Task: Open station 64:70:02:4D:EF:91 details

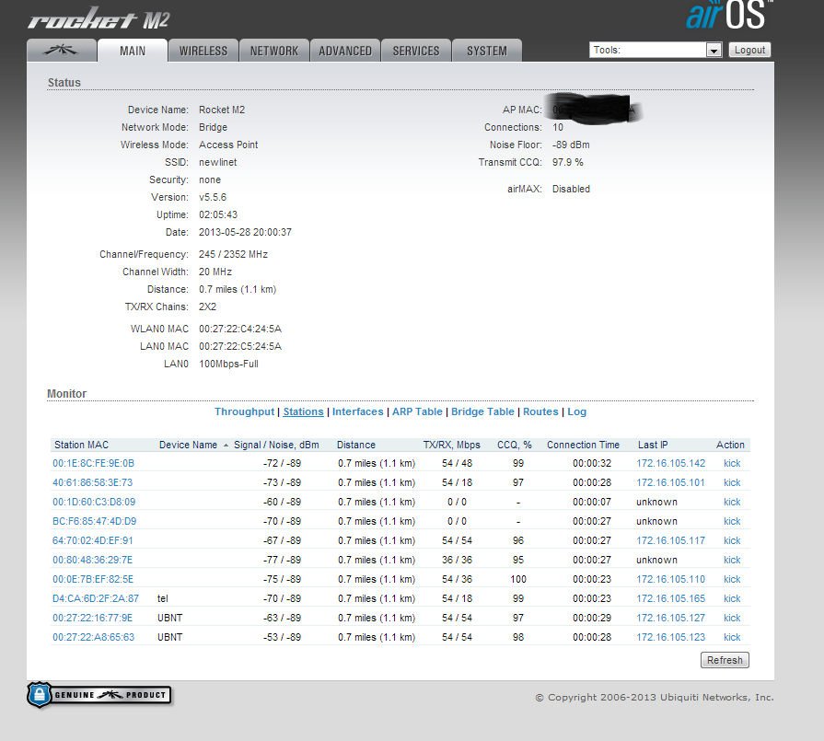Action: [x=93, y=540]
